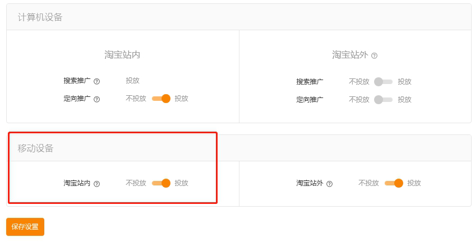475x242 pixels.
Task: Select 投放 label for 移动设备 淘宝站内
Action: (181, 183)
